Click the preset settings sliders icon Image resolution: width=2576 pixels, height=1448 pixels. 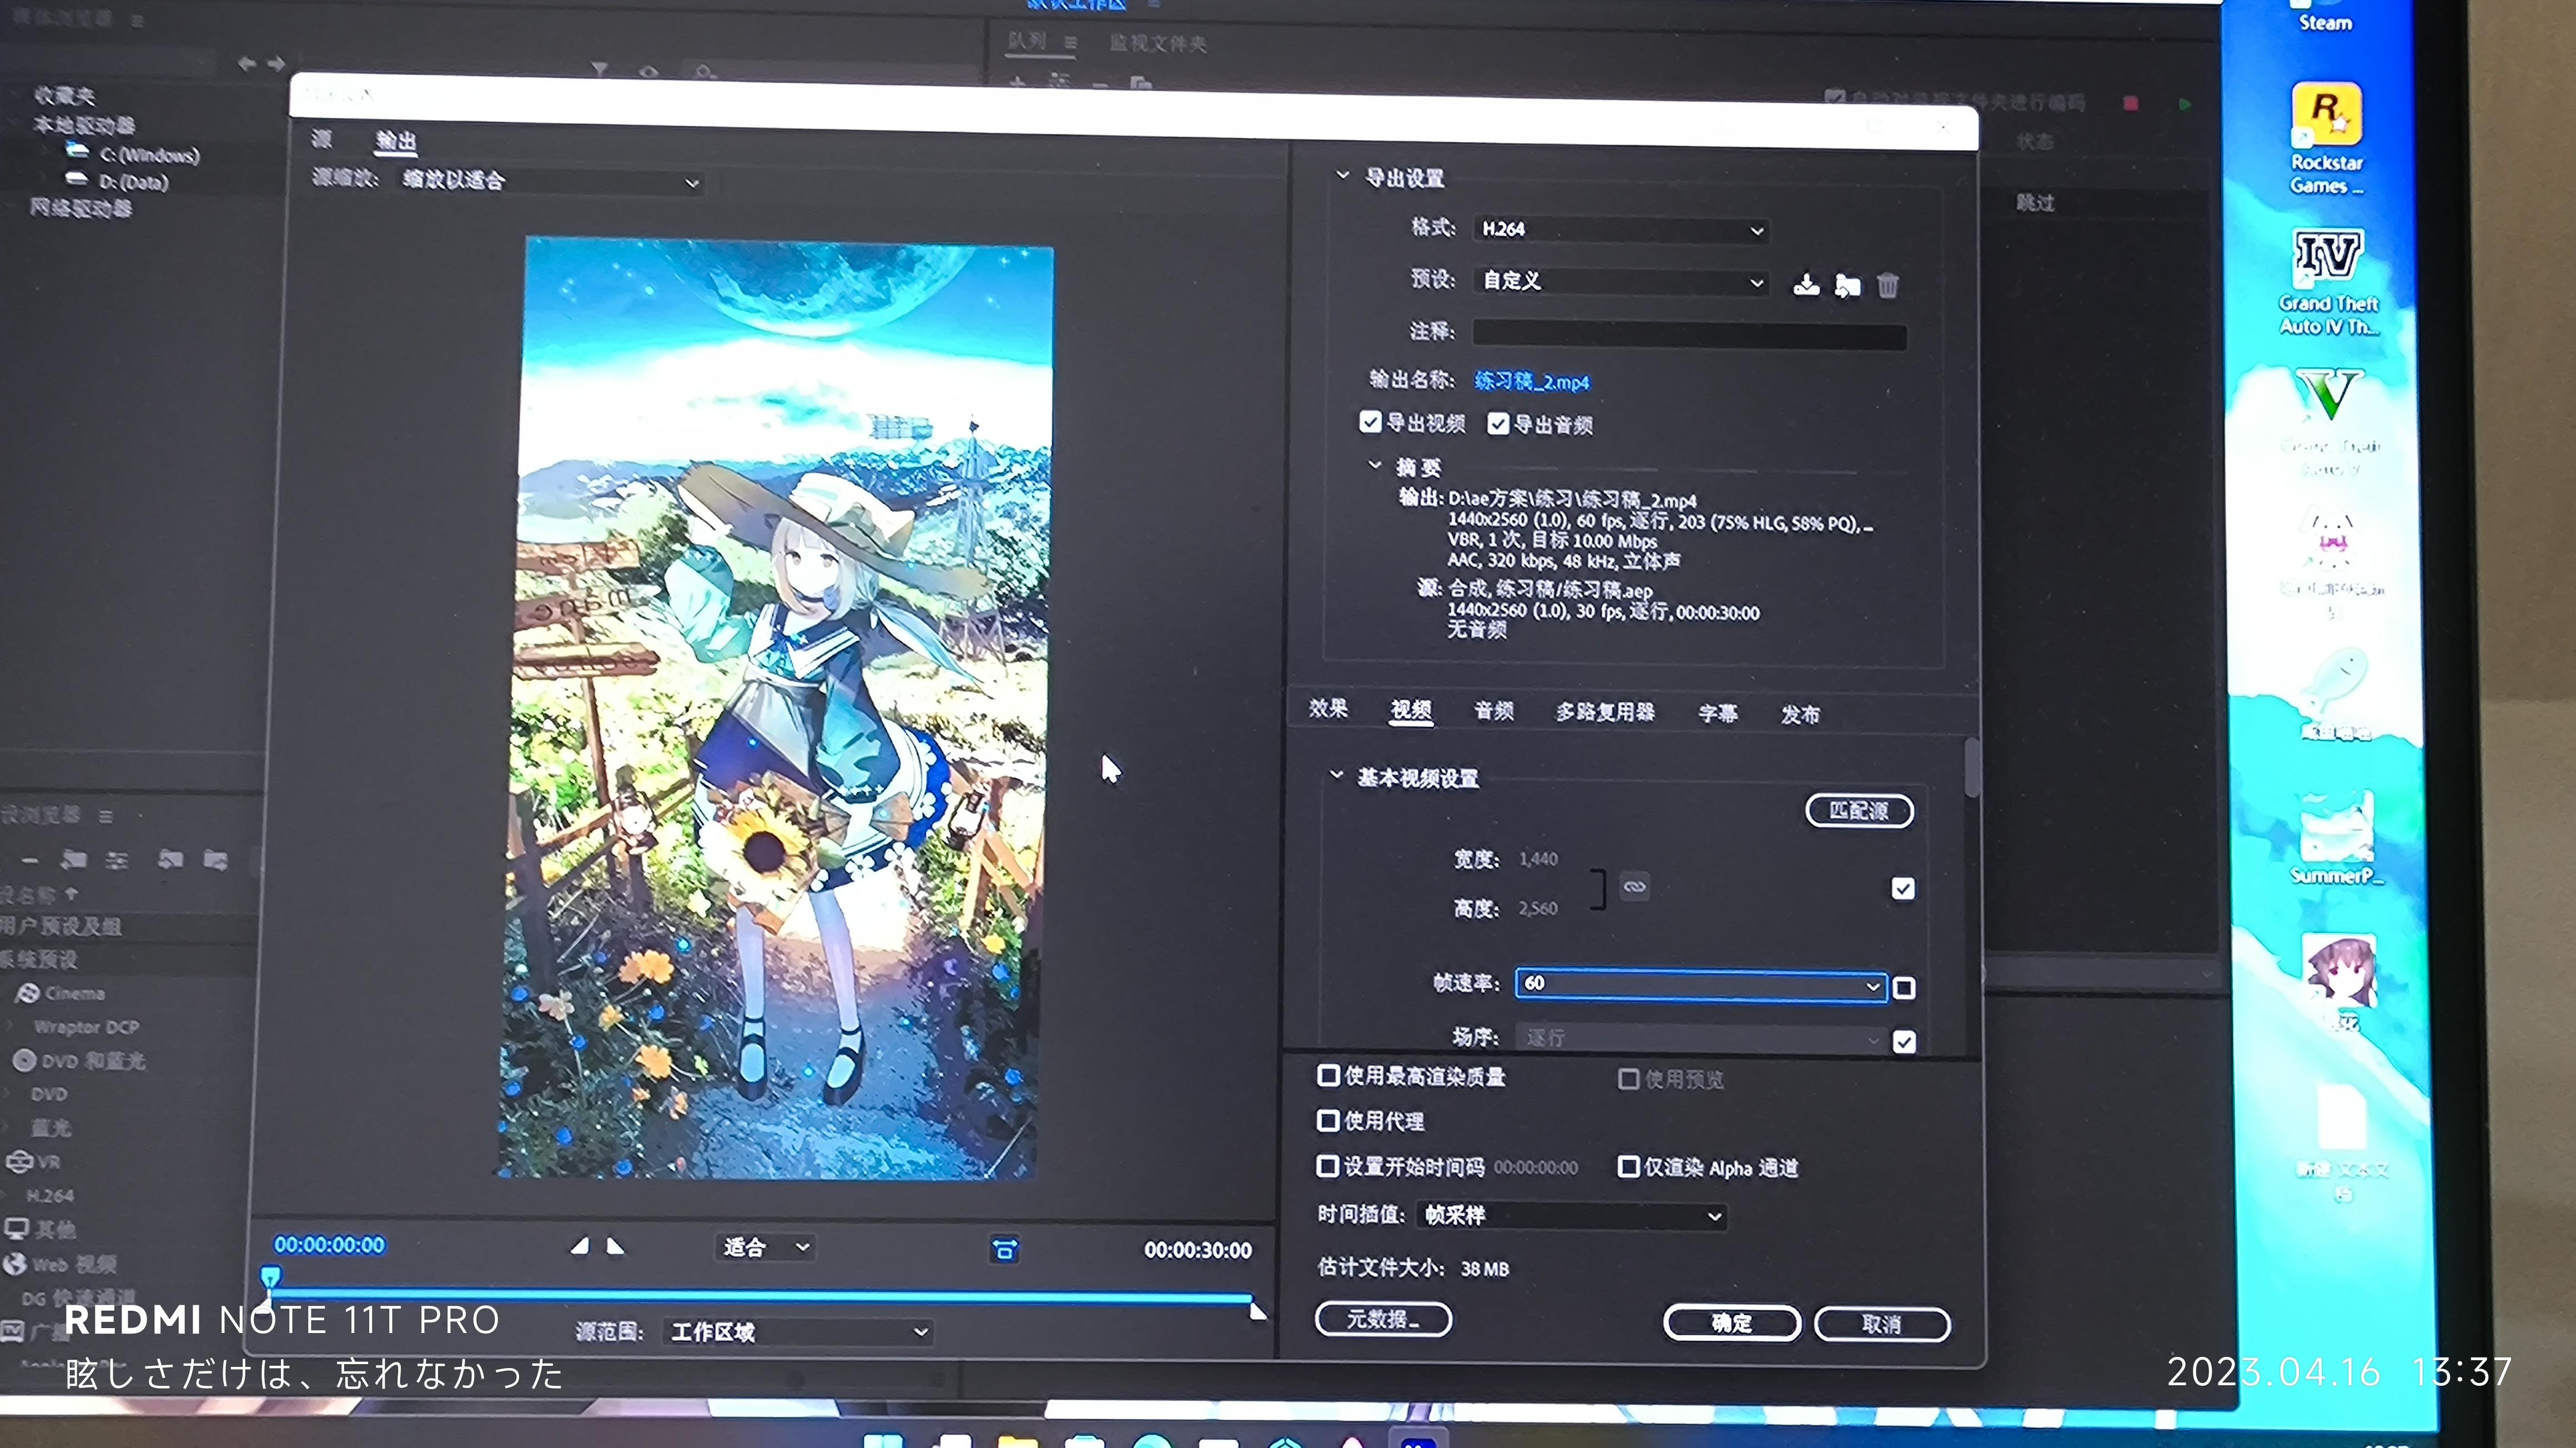[117, 860]
